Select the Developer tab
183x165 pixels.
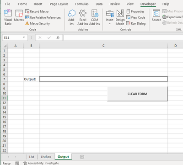point(148,4)
